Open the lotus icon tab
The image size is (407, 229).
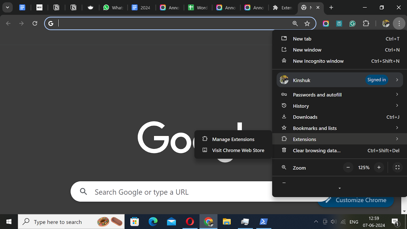pyautogui.click(x=90, y=8)
